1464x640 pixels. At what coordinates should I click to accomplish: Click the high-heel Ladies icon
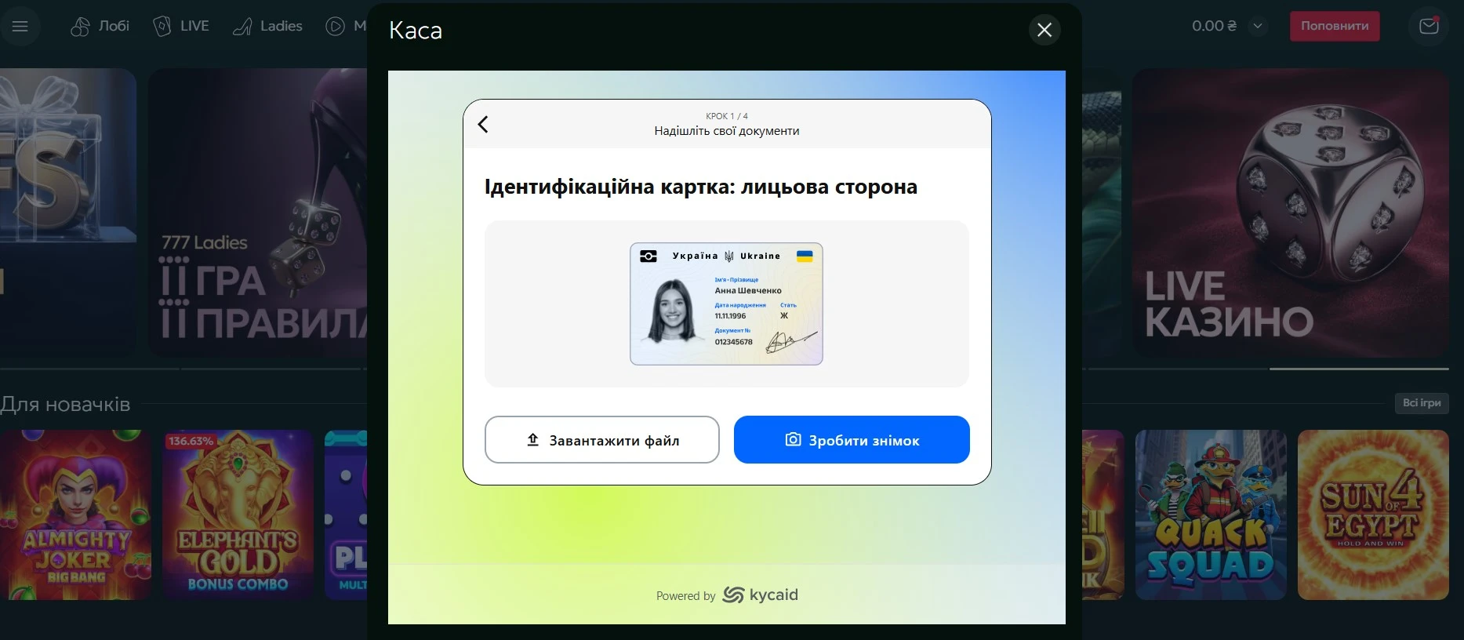pyautogui.click(x=243, y=27)
